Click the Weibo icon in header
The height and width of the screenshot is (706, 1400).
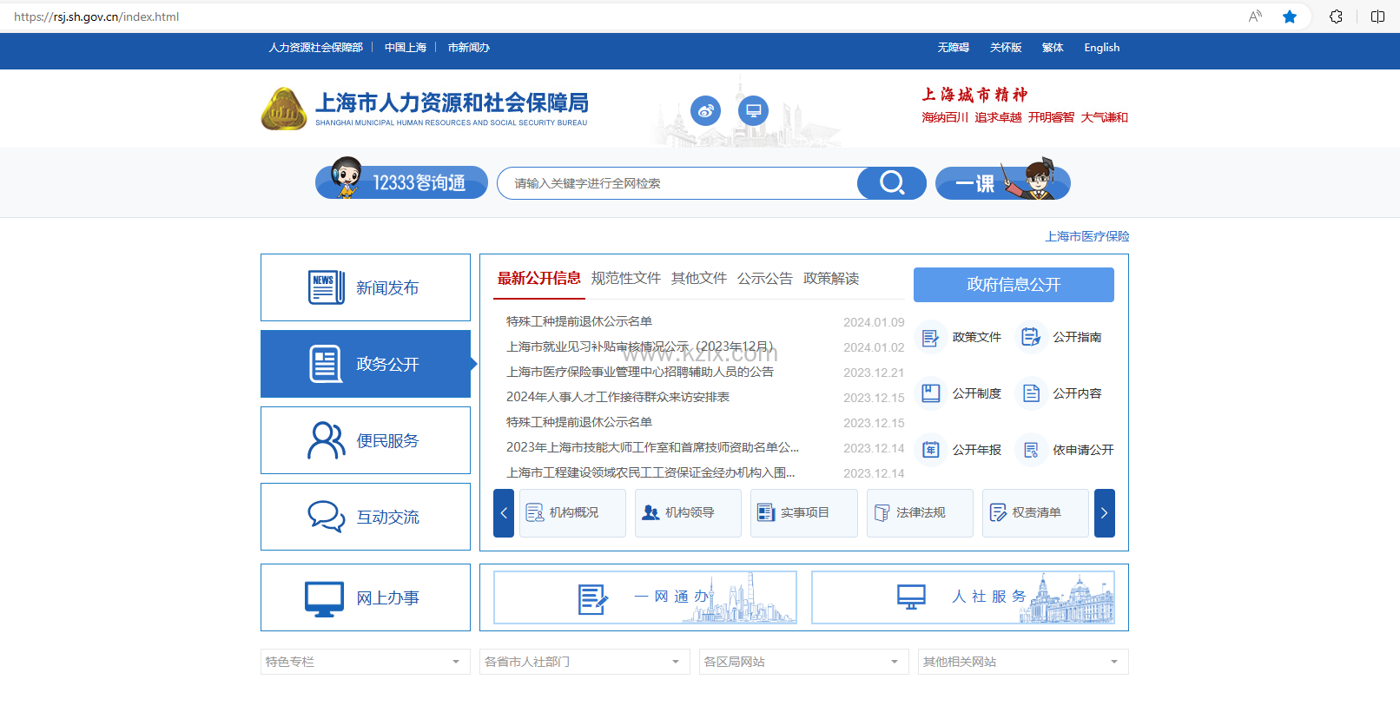coord(705,110)
